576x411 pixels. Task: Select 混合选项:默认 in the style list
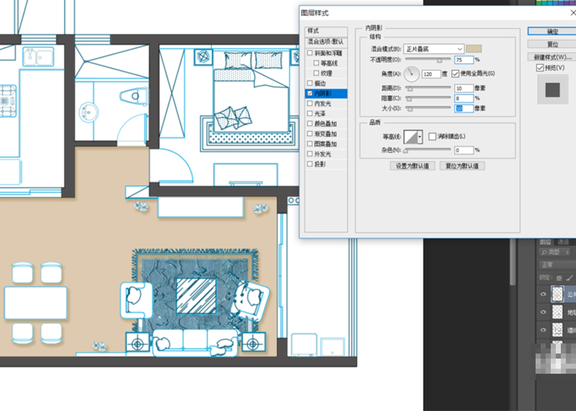(x=326, y=42)
